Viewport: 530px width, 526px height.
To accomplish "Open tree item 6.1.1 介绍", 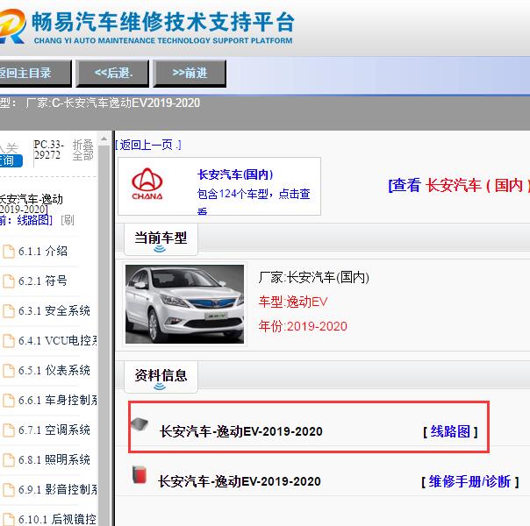I will [43, 252].
